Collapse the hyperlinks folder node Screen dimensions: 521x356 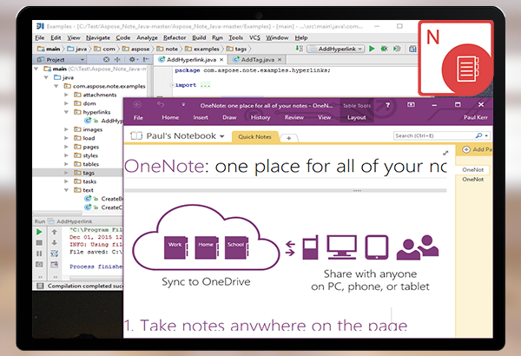click(66, 112)
